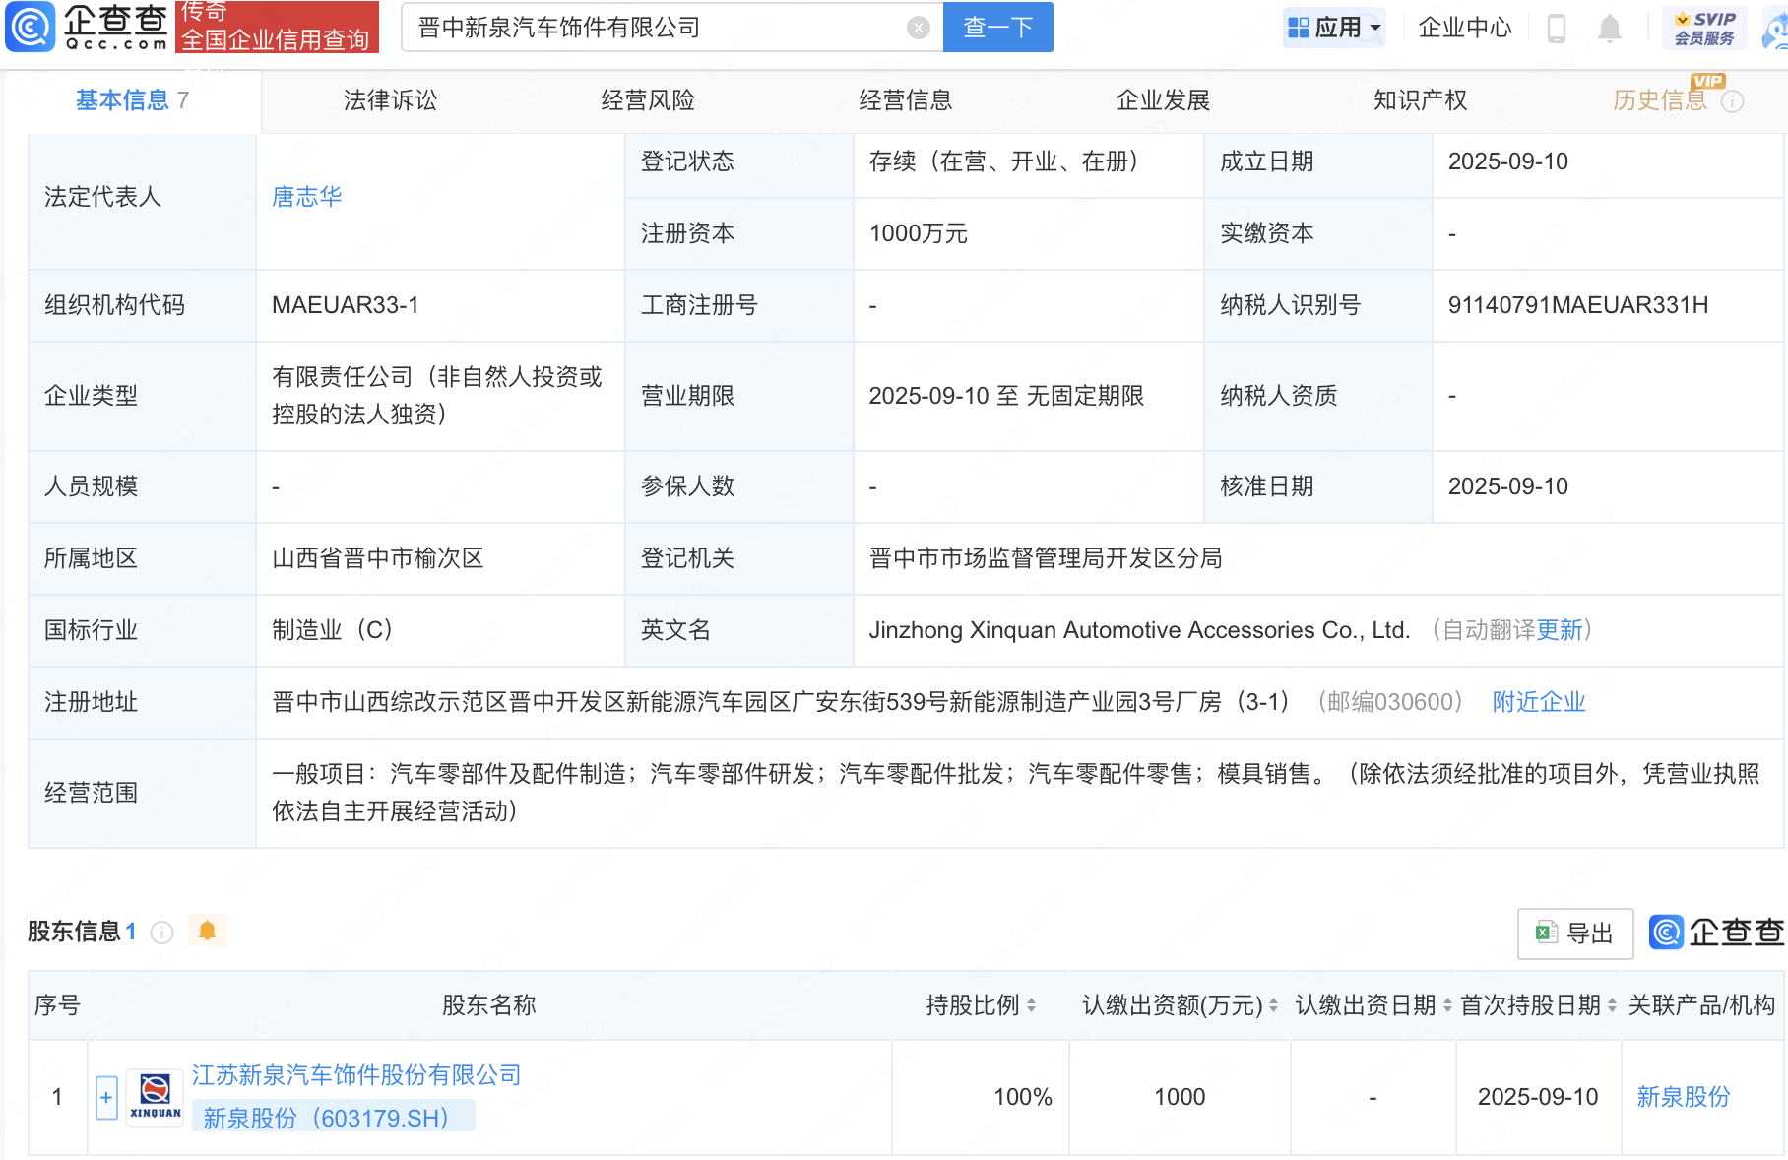
Task: Open SVIP member service badge
Action: coord(1704,28)
